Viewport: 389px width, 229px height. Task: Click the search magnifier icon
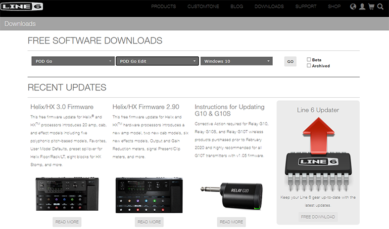pos(380,7)
